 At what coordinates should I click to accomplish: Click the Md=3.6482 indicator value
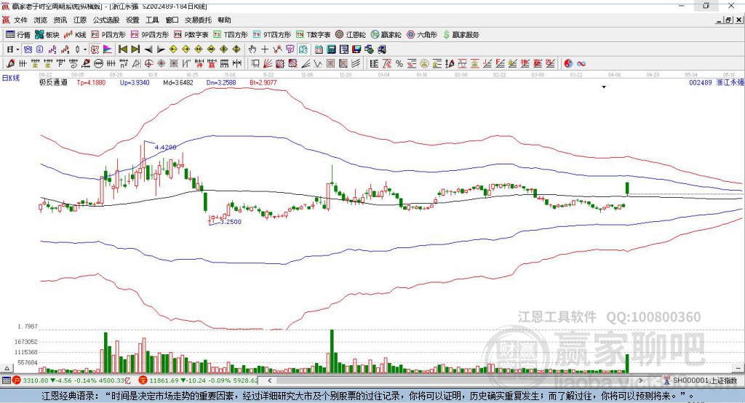point(178,82)
